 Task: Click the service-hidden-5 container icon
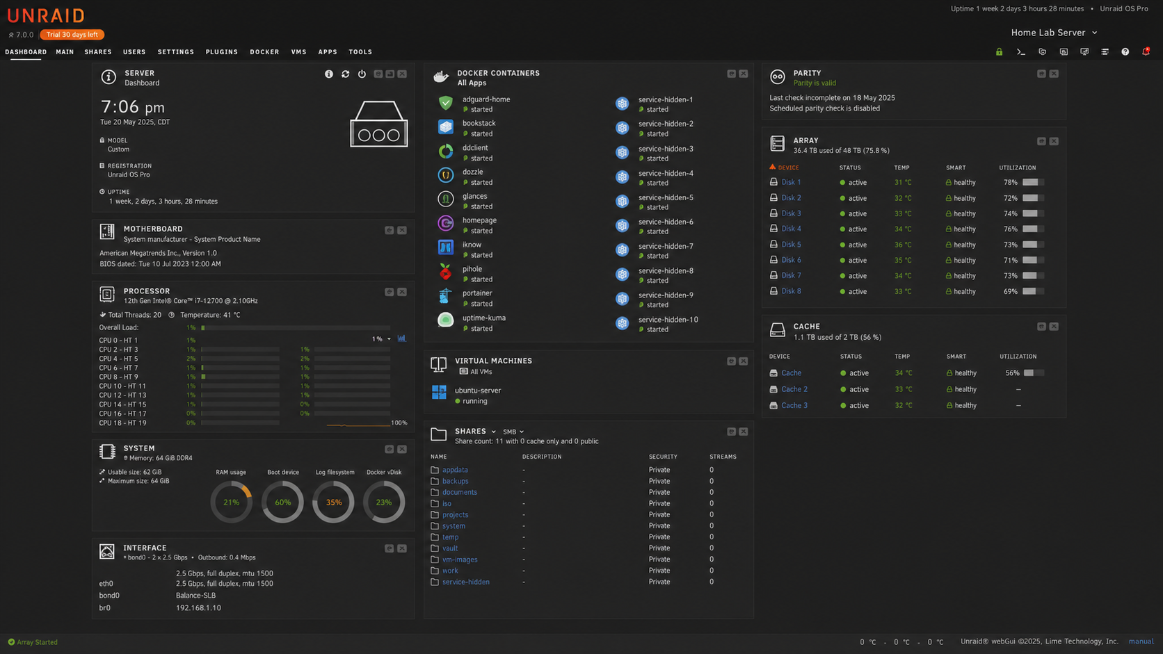(x=623, y=202)
